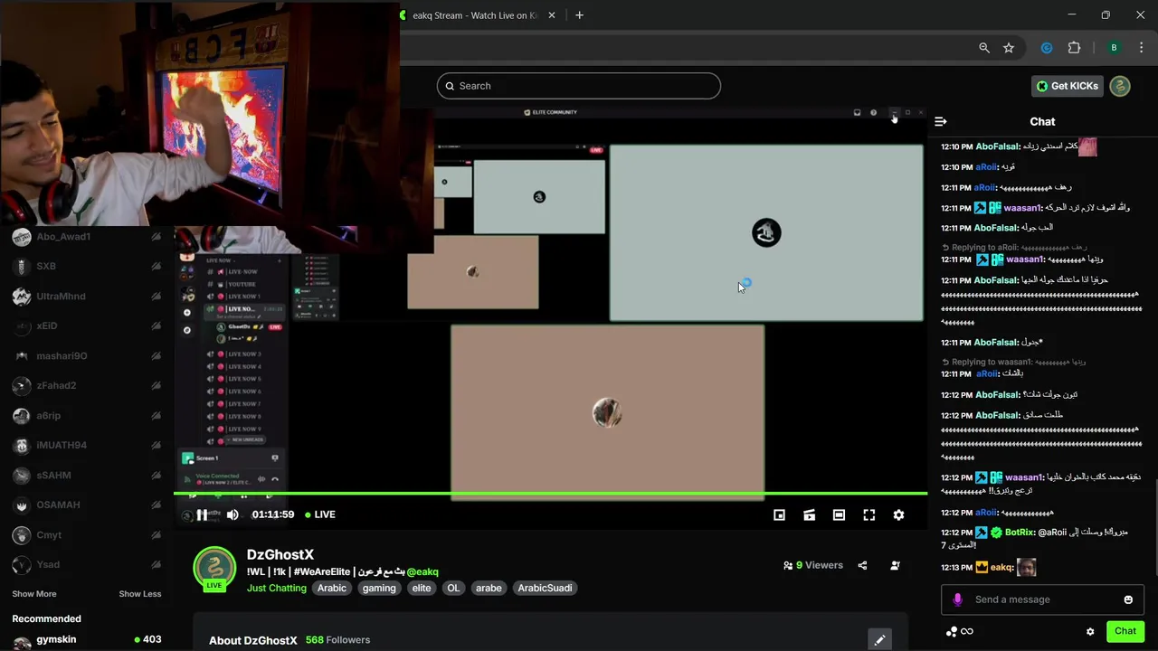
Task: Open the Just Chatting category link
Action: pos(277,588)
